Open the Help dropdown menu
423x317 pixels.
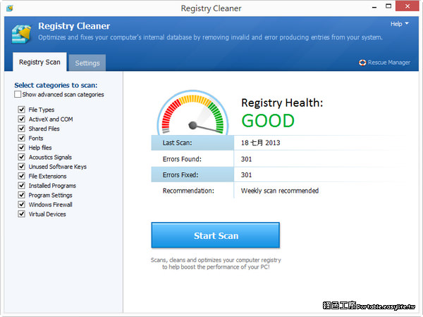point(399,24)
